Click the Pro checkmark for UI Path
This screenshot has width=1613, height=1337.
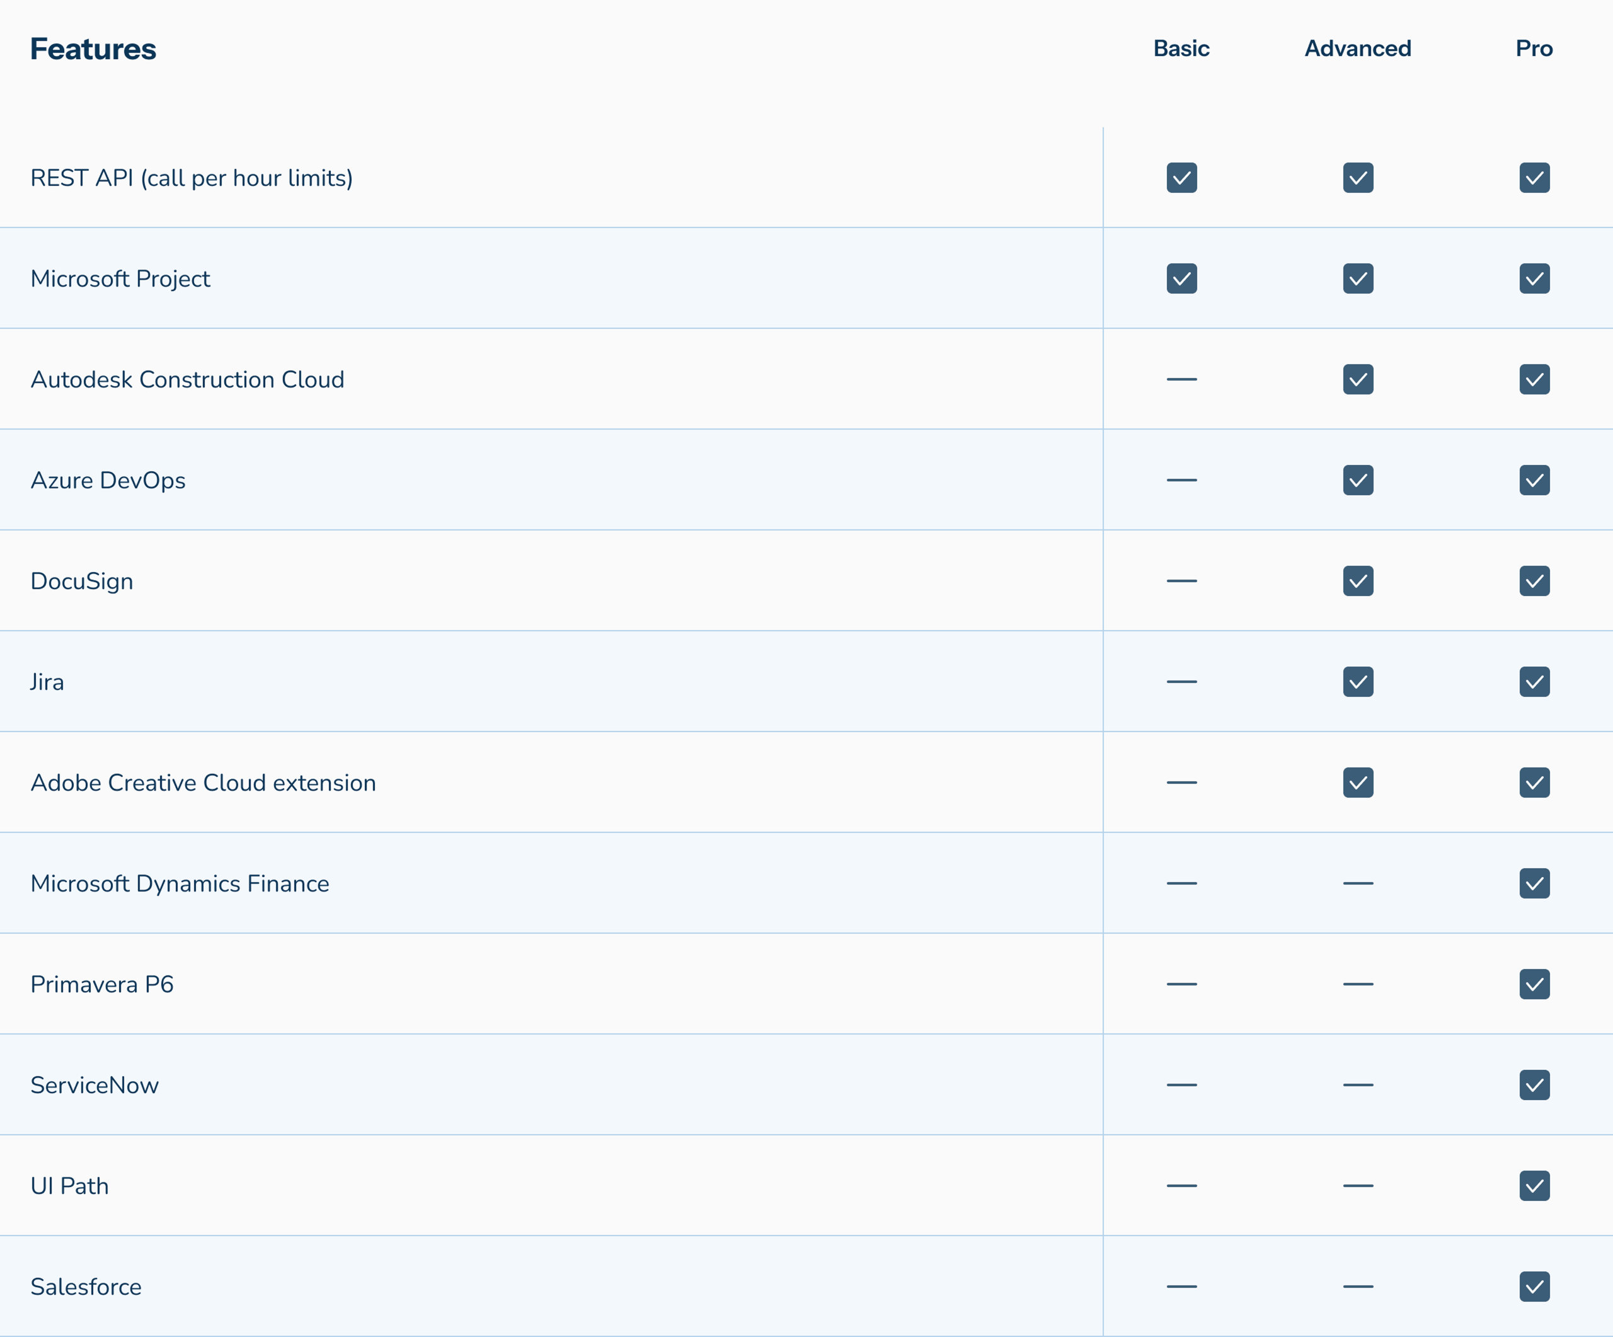(x=1535, y=1186)
